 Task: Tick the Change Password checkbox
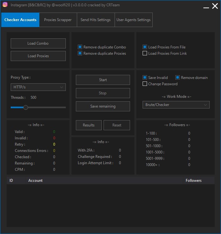click(x=145, y=84)
